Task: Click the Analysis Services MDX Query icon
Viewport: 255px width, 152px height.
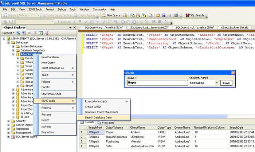Action: pos(132,15)
